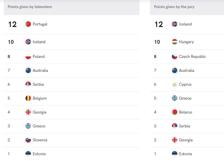Click the 'Points given by televoters' header
This screenshot has width=224, height=161.
pyautogui.click(x=30, y=7)
